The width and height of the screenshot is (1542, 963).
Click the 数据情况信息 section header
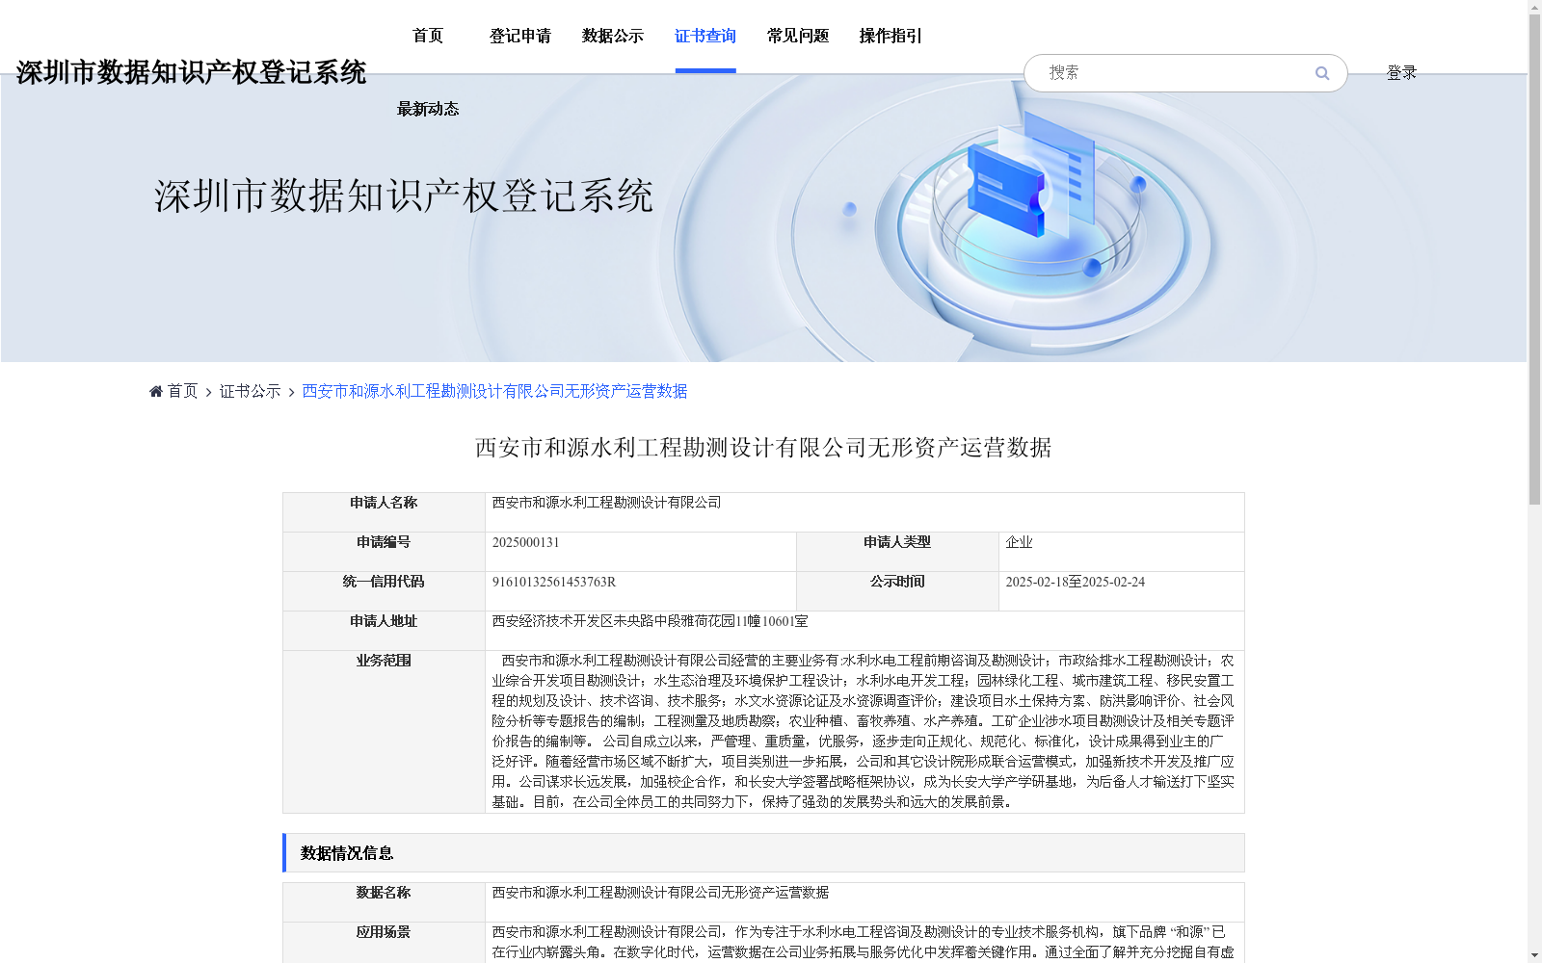[763, 853]
